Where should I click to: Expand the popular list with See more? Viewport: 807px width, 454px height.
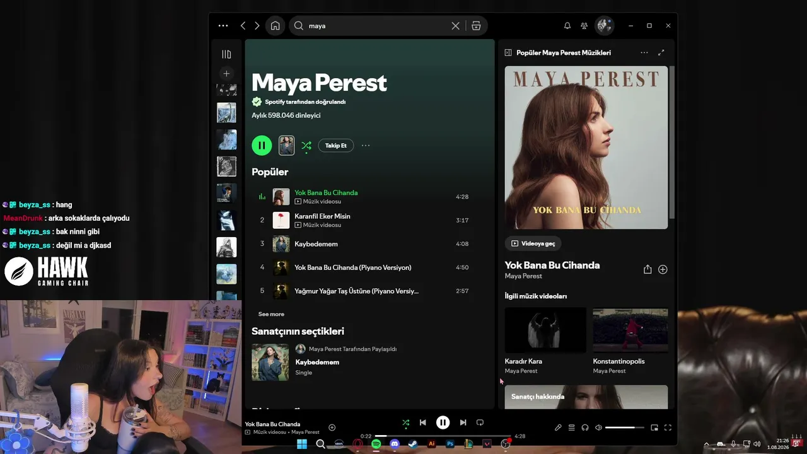(x=271, y=314)
